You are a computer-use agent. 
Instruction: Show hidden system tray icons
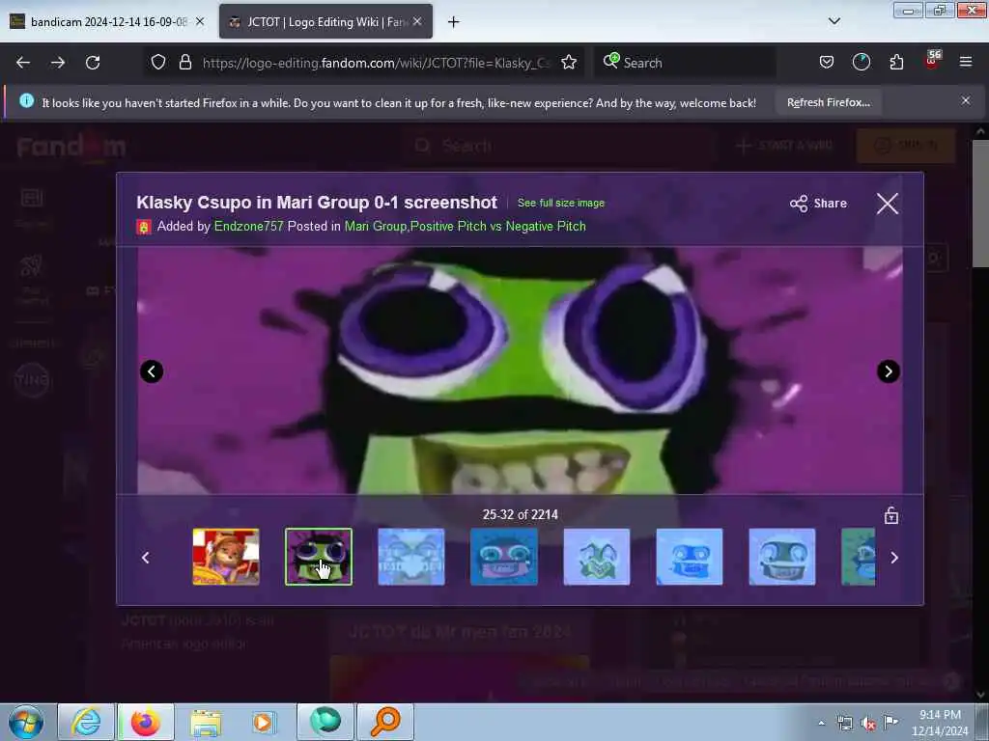(x=821, y=723)
